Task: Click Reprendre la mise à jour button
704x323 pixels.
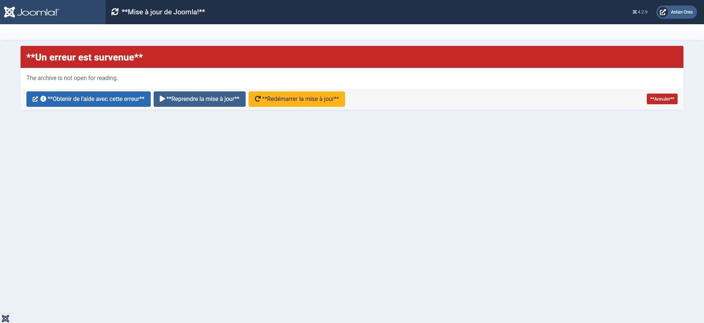Action: 199,99
